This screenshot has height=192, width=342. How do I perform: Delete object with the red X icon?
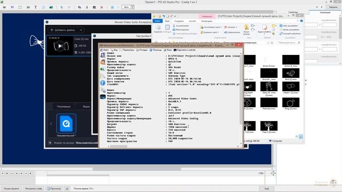(102, 7)
